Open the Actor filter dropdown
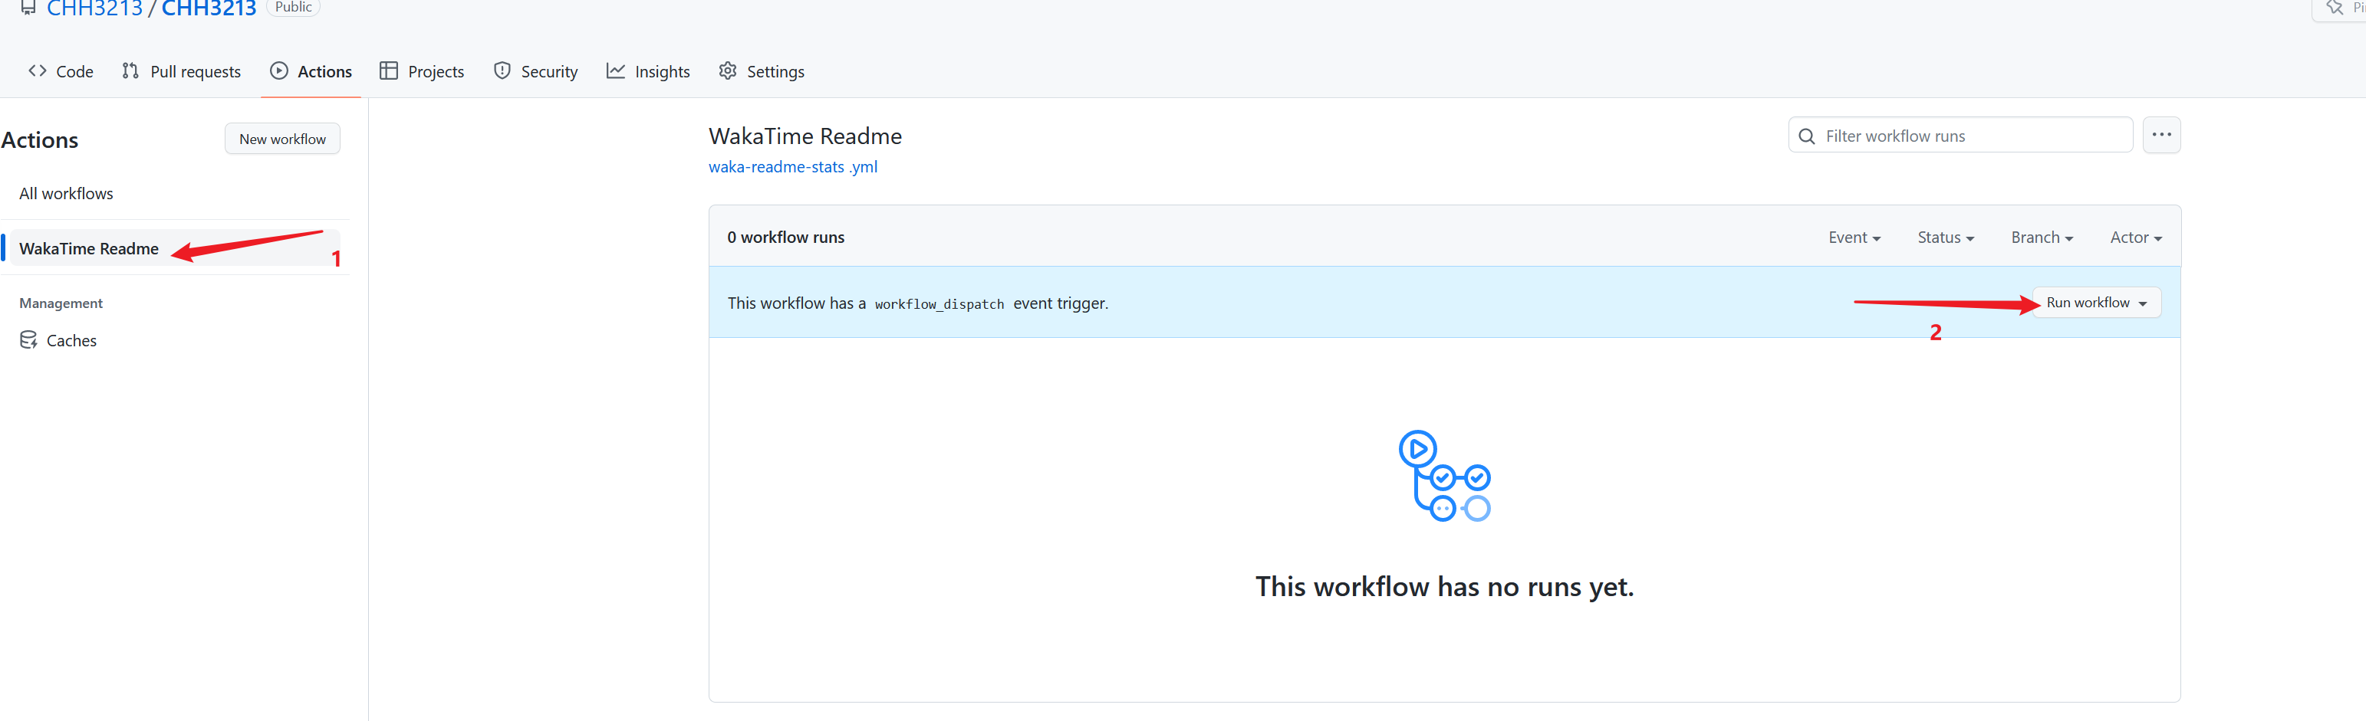The image size is (2366, 721). 2134,238
